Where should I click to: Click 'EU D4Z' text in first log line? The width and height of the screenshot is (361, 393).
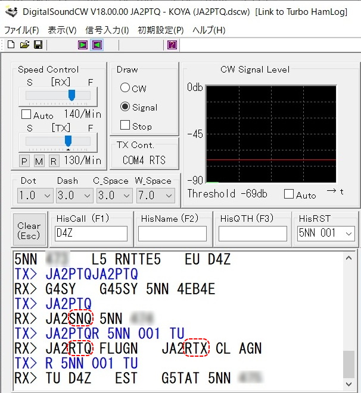coord(208,259)
